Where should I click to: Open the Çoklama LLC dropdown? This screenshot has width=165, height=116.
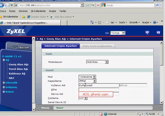coord(83,98)
